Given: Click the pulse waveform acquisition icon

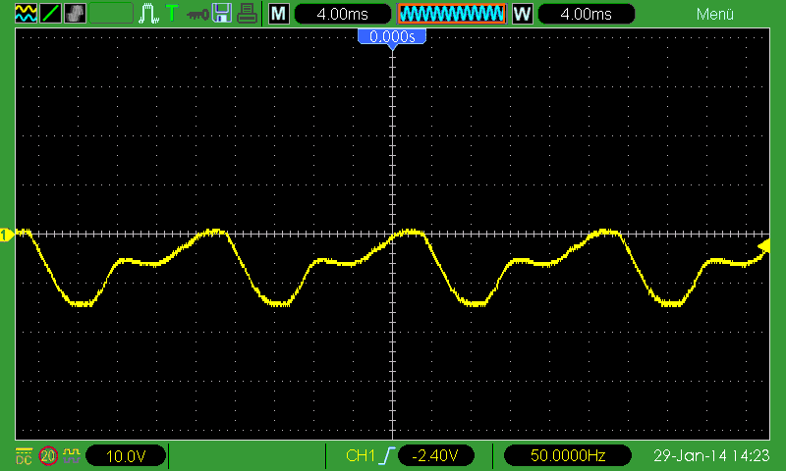Looking at the screenshot, I should click(x=149, y=14).
